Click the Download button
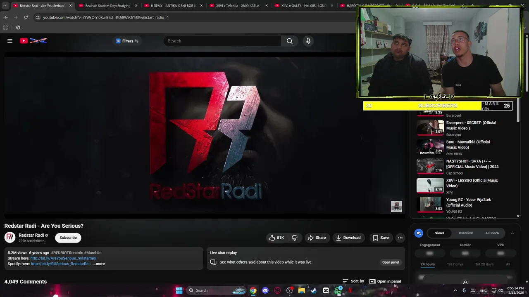 (x=348, y=238)
